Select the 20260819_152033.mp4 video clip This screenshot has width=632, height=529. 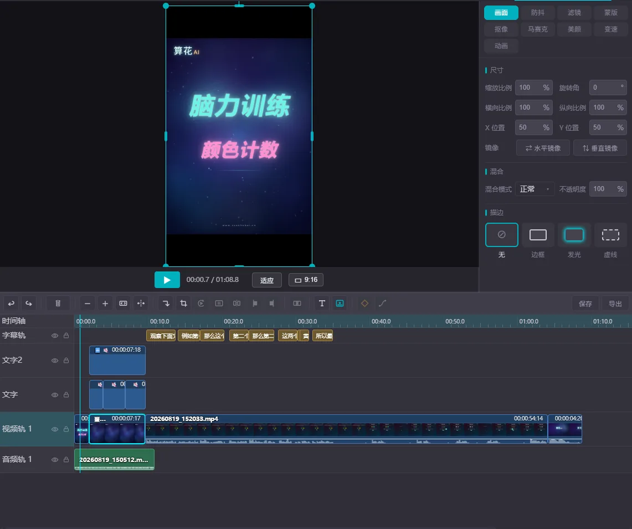point(346,429)
